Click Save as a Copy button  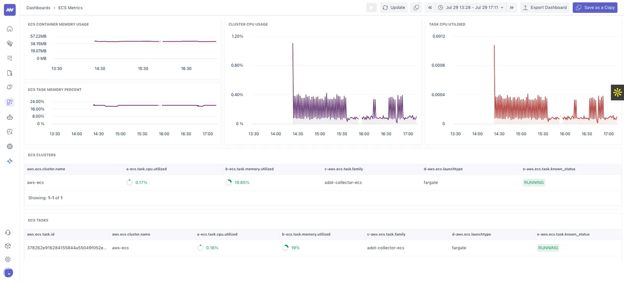(x=595, y=7)
